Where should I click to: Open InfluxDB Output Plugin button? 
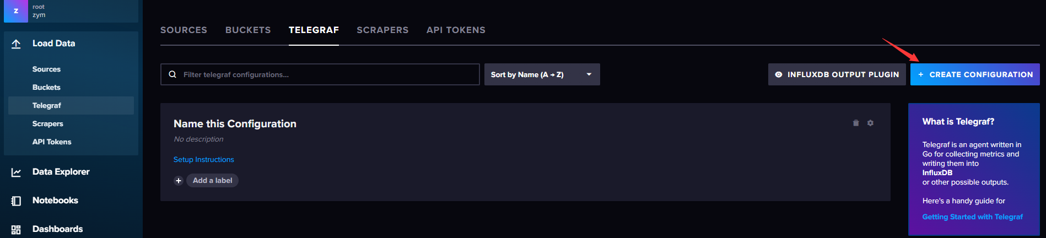837,74
